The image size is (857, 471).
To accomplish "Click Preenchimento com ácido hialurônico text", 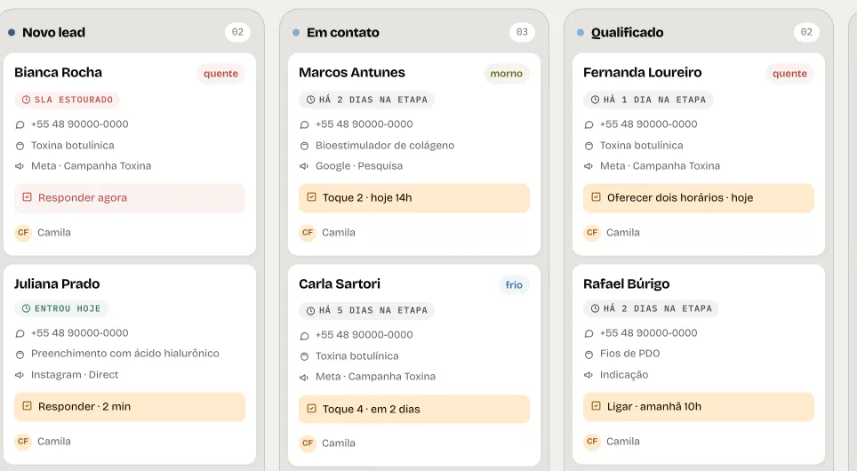I will coord(125,354).
